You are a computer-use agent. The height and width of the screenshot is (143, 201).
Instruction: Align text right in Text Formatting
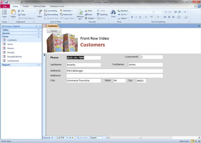pos(173,17)
